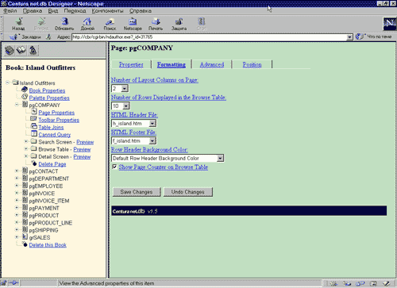This screenshot has height=288, width=397.
Task: Click the Delete this Book link
Action: click(x=48, y=245)
